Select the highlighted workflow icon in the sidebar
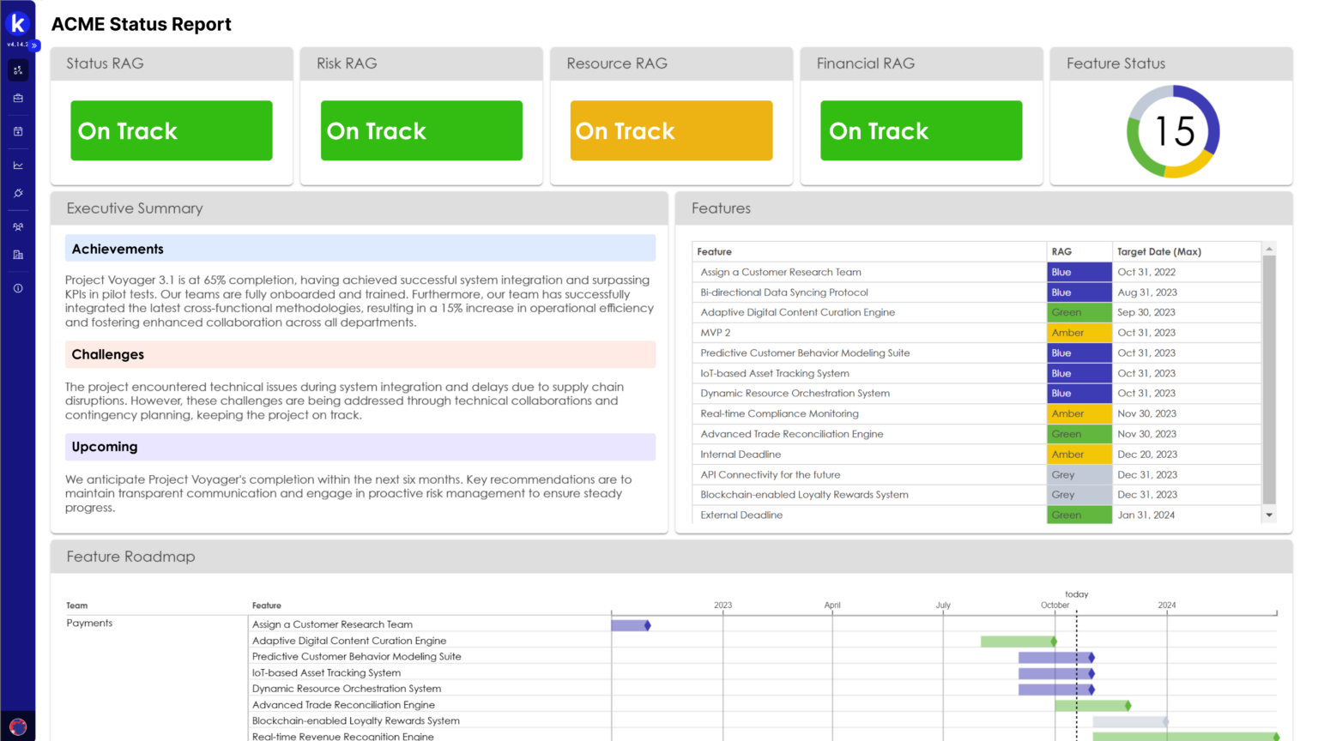The width and height of the screenshot is (1318, 741). click(18, 69)
